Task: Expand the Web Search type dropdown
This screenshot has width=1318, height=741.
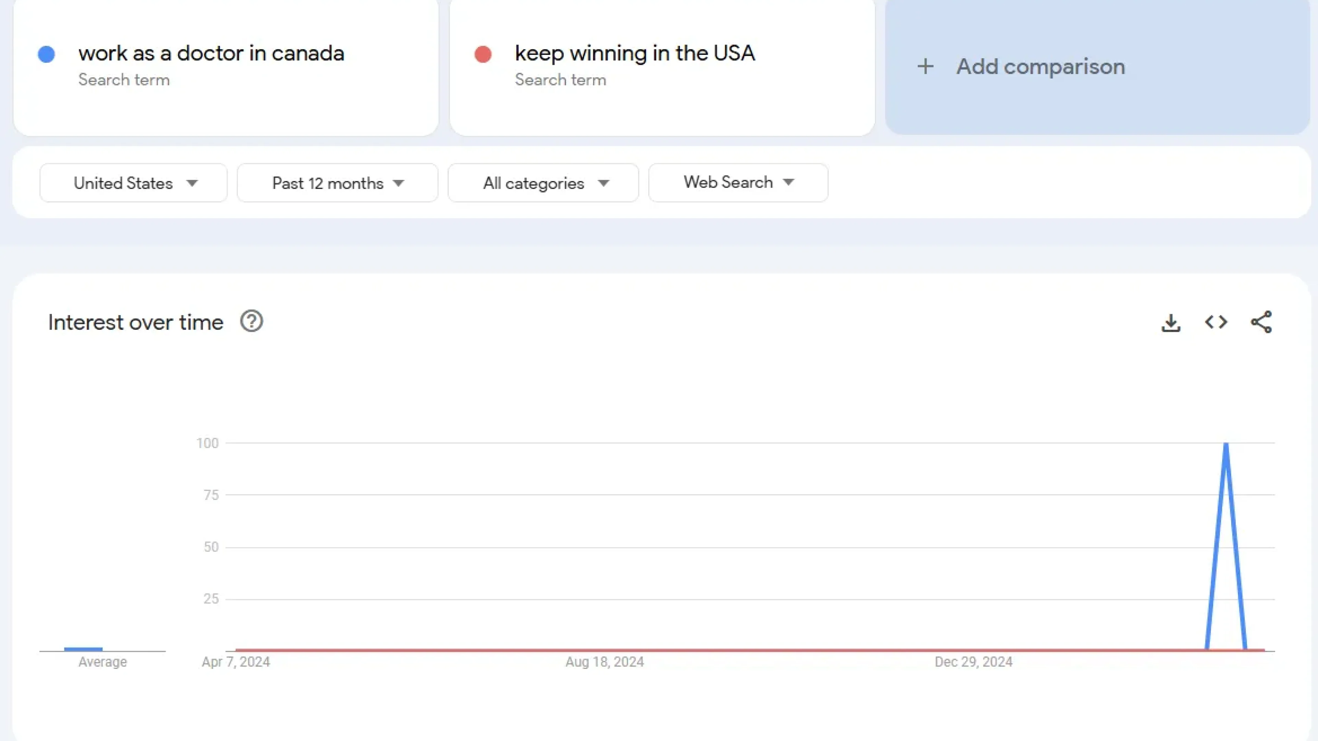Action: (x=738, y=183)
